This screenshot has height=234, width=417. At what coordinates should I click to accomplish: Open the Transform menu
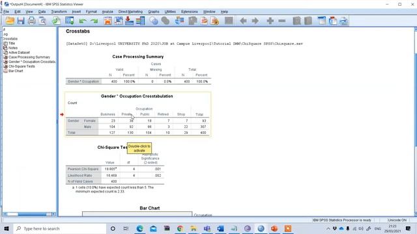click(59, 12)
